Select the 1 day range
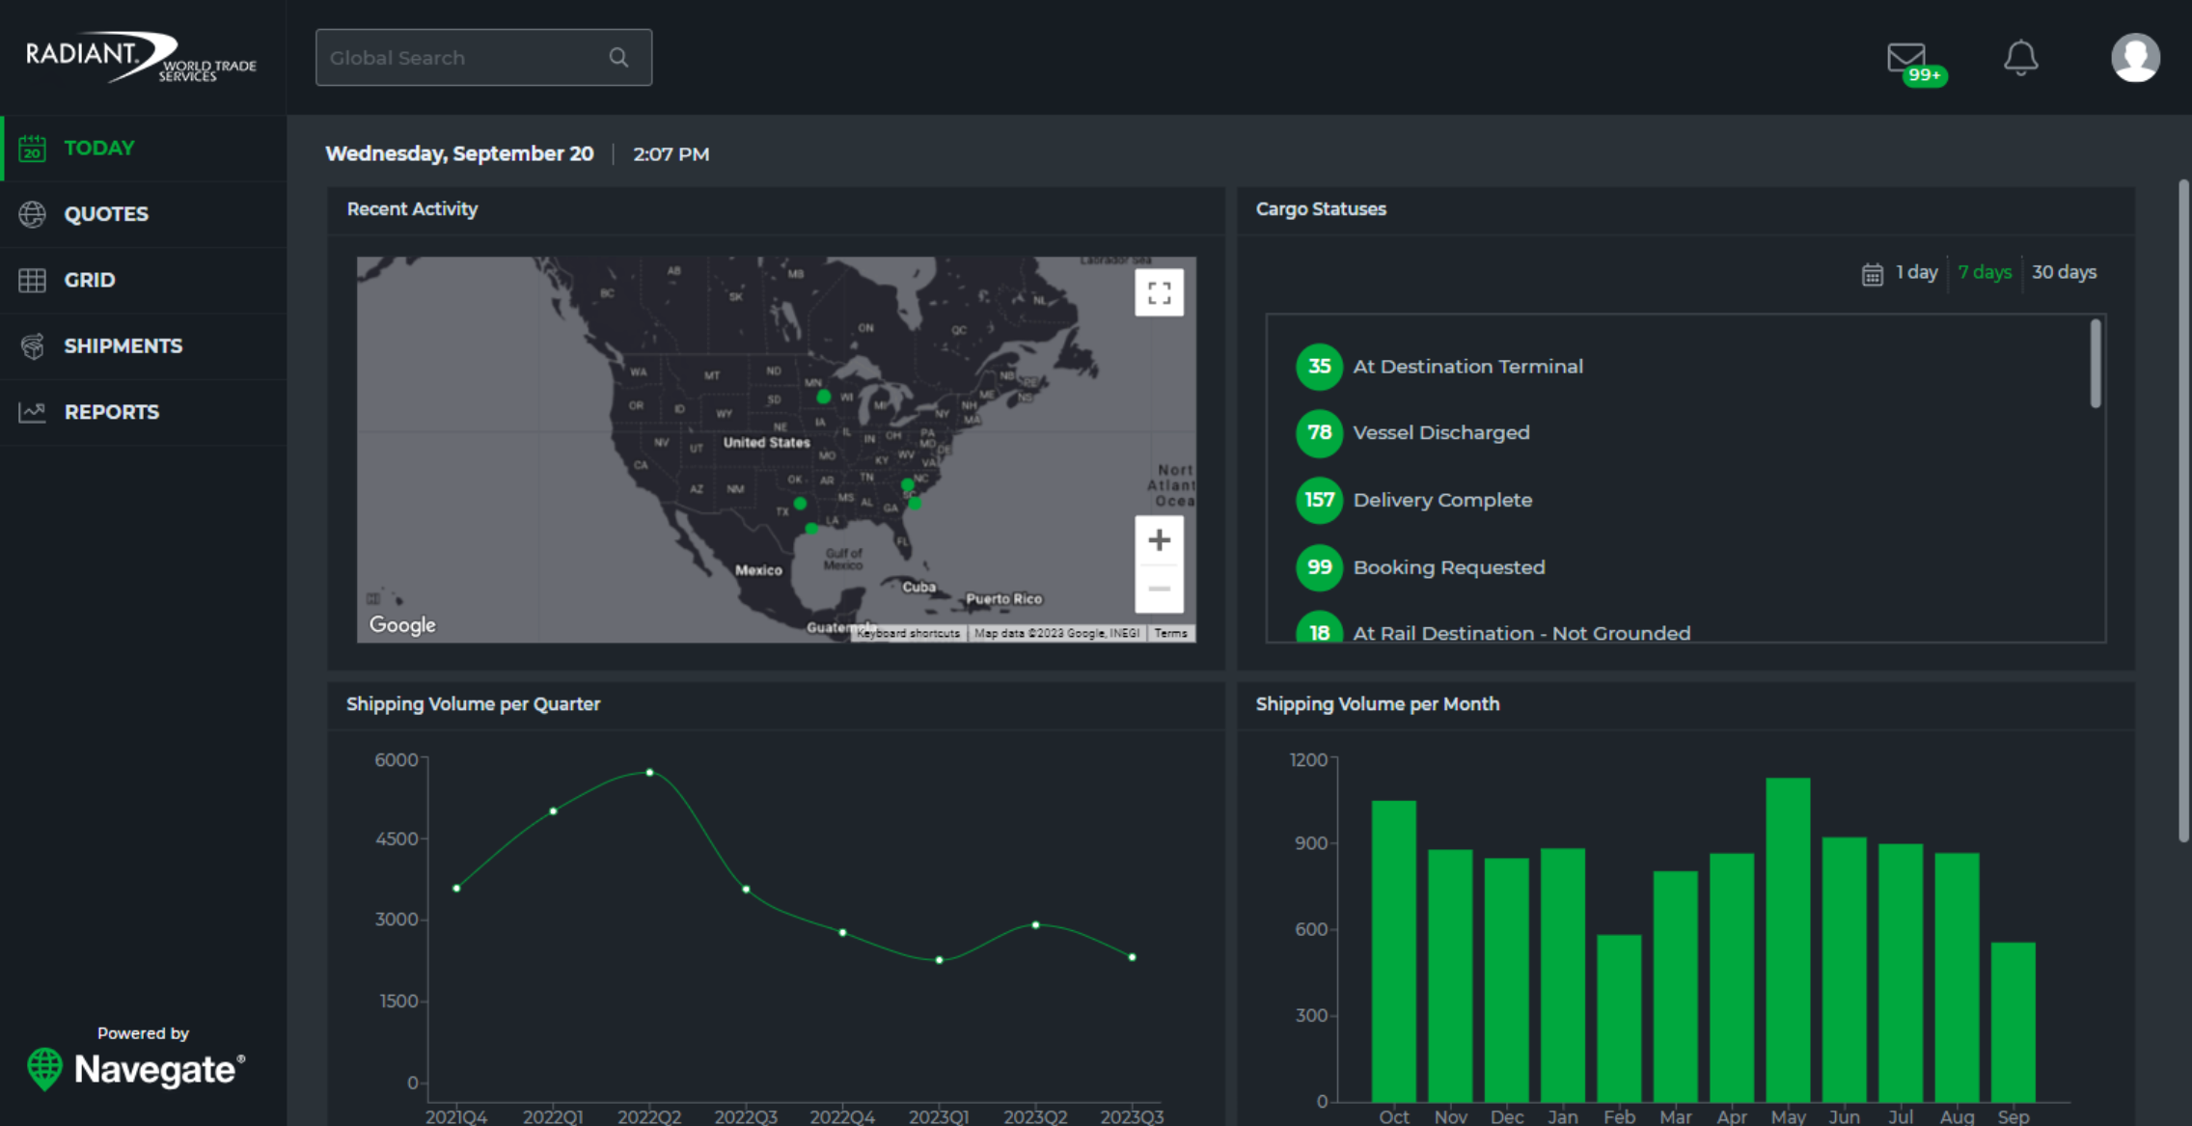 click(1916, 272)
